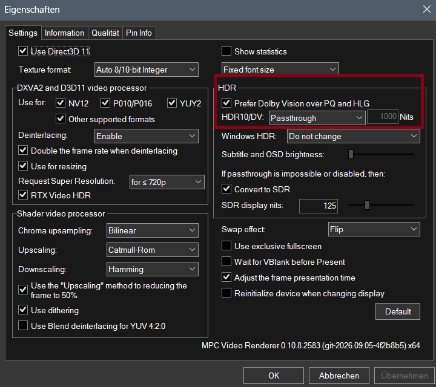Confirm with the OK button
436x387 pixels.
[x=274, y=376]
